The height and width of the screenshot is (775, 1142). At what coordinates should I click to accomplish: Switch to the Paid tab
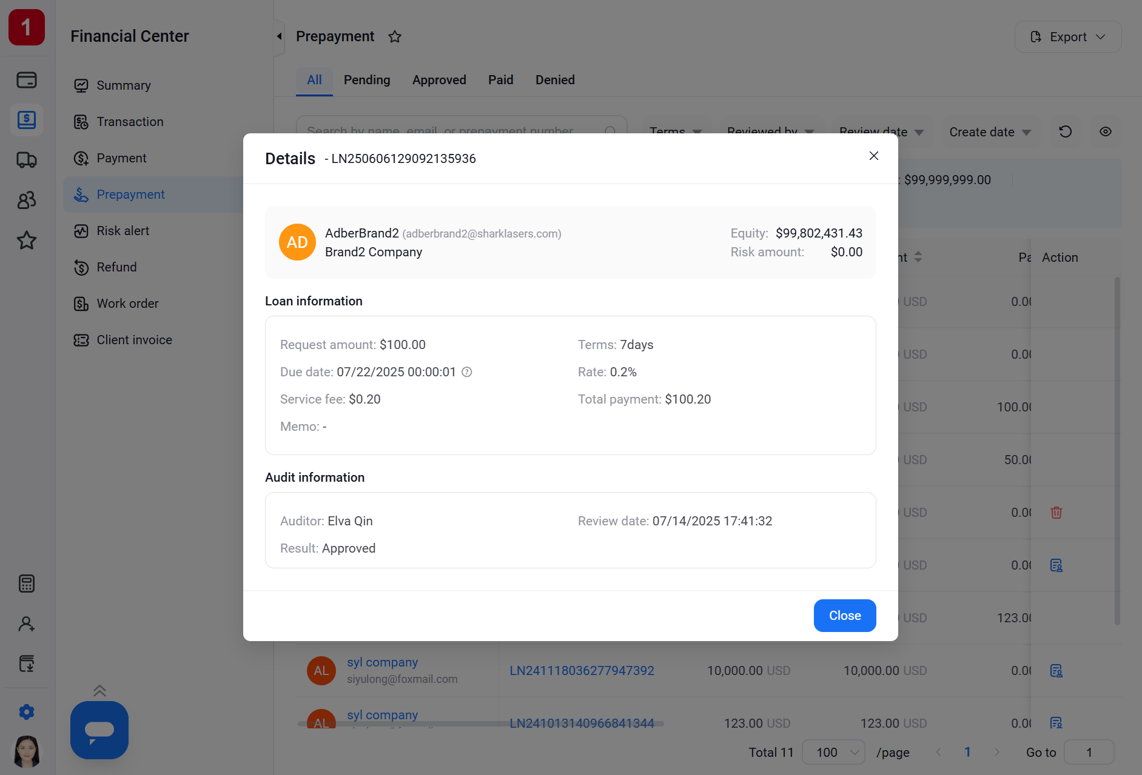[x=501, y=80]
